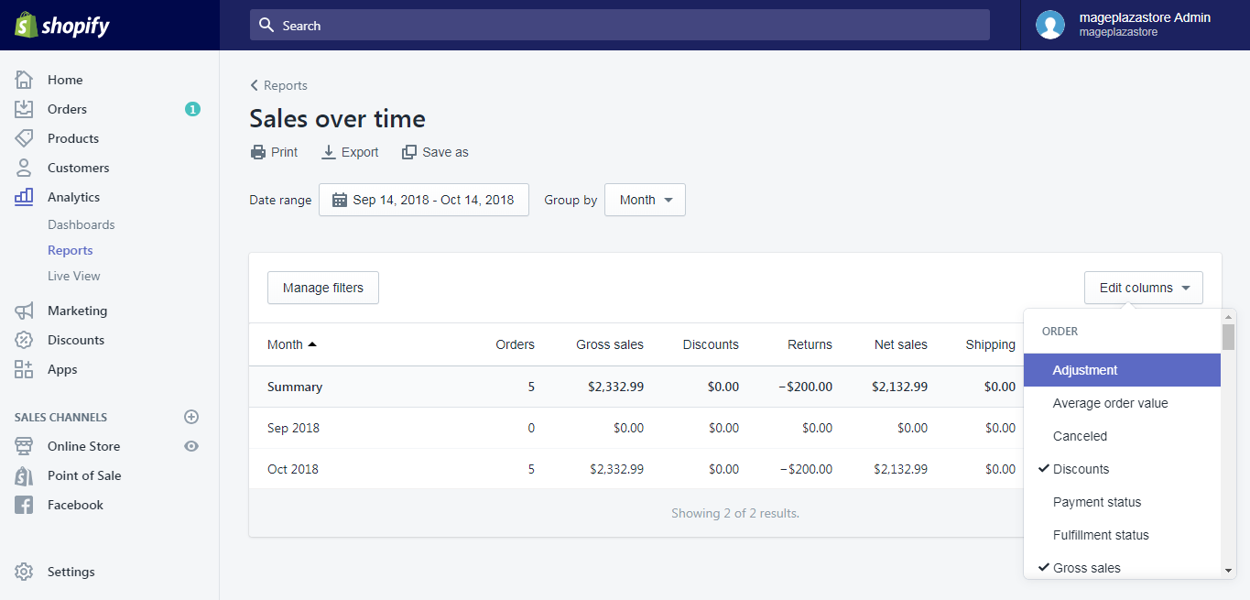Open Settings label in sidebar
1250x600 pixels.
point(71,572)
